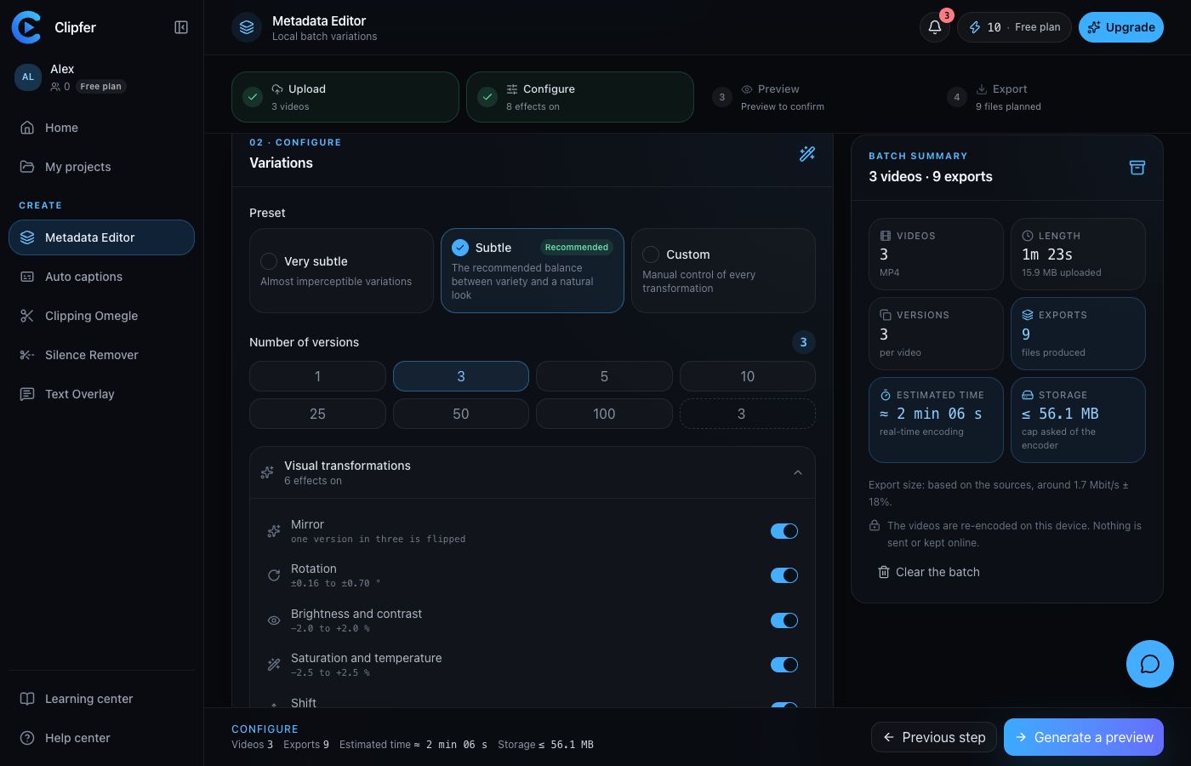Click the Clipfer logo icon
Viewport: 1191px width, 766px height.
(x=26, y=27)
